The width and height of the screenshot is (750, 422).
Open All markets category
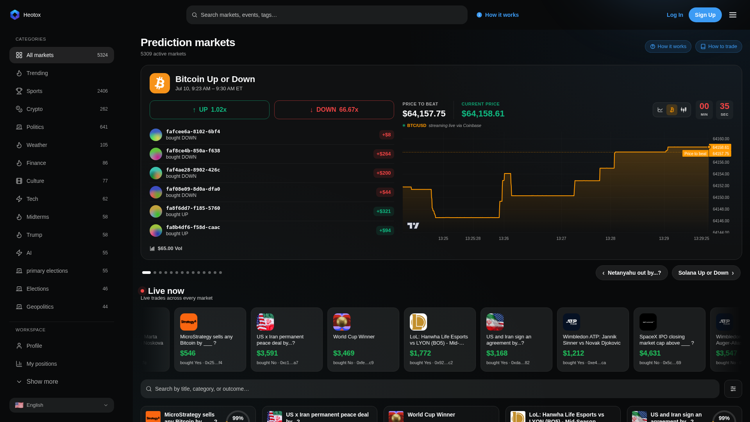coord(62,55)
